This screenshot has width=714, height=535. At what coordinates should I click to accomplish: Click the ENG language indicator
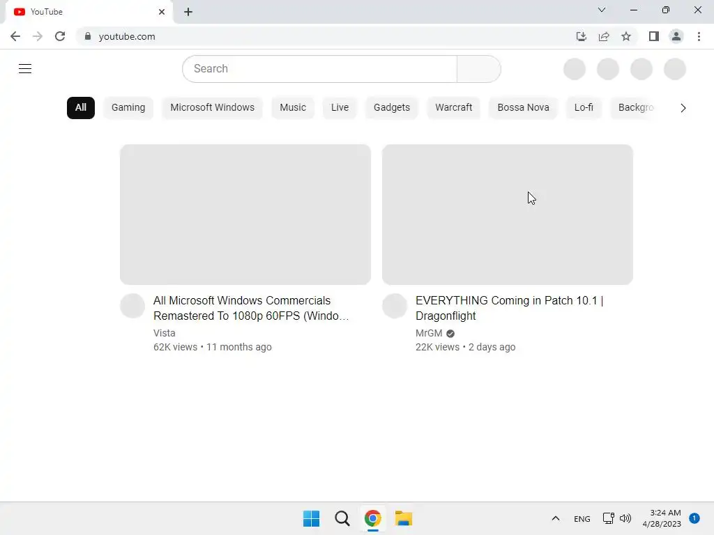[582, 518]
